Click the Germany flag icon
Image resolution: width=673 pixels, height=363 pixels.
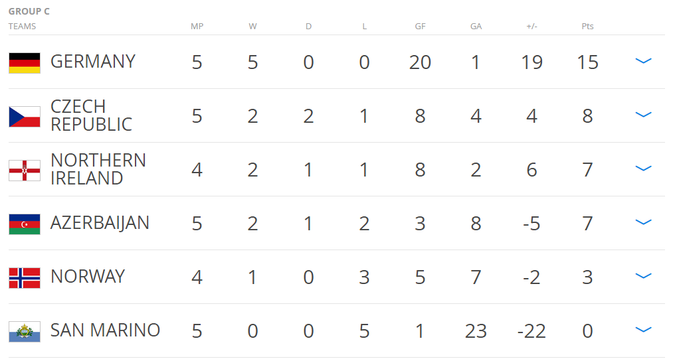(25, 62)
